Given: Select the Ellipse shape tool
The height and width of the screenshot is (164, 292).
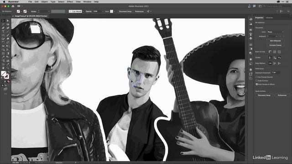Looking at the screenshot, I should 3,35.
